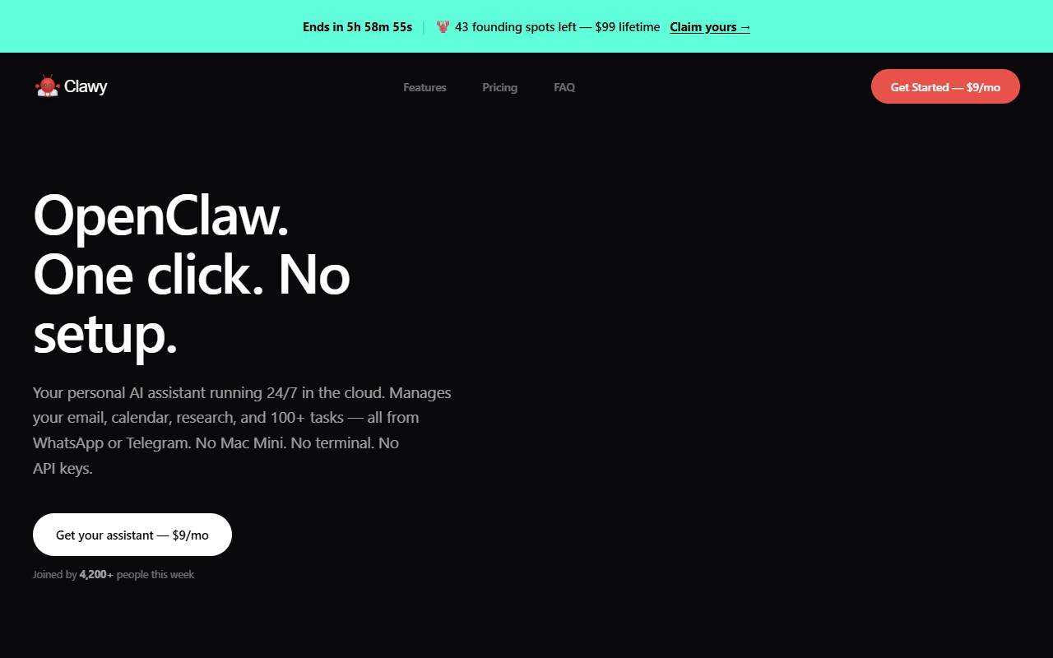The height and width of the screenshot is (658, 1053).
Task: Click the Clawy wordmark text
Action: pos(86,86)
